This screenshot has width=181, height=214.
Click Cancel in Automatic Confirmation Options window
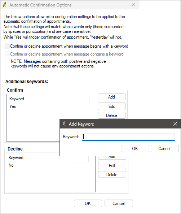point(119,204)
